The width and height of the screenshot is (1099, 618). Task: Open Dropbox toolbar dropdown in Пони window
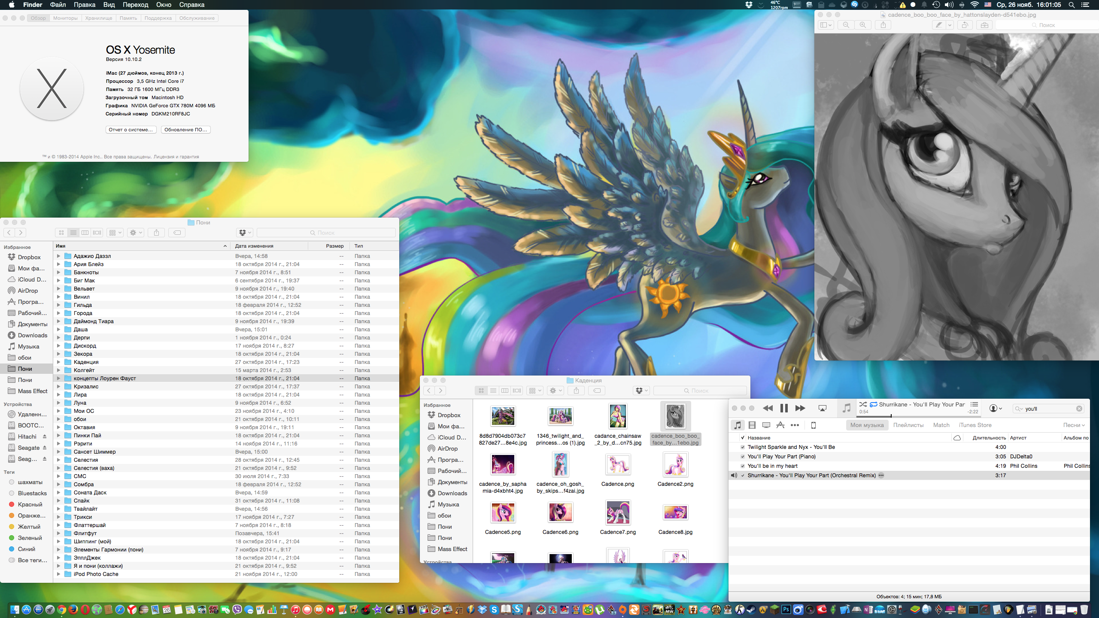pyautogui.click(x=245, y=233)
